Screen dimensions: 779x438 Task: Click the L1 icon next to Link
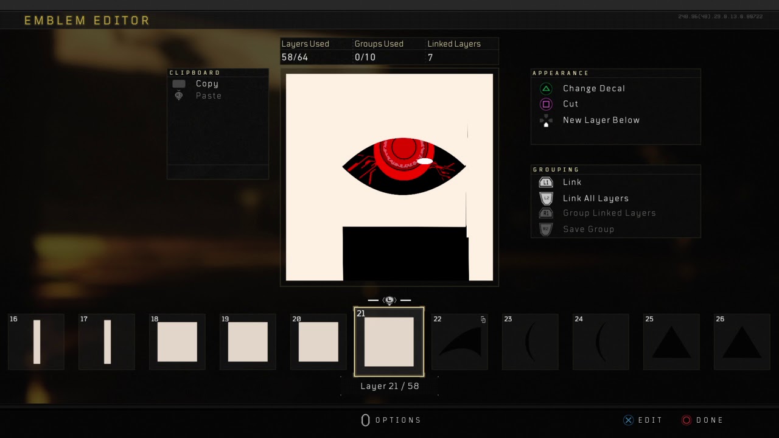(546, 182)
